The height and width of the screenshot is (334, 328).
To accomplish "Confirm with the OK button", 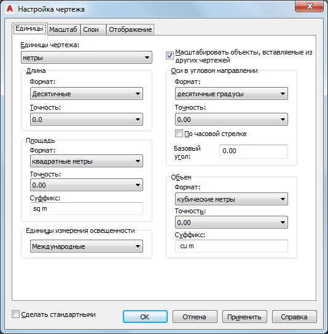I will click(x=145, y=316).
